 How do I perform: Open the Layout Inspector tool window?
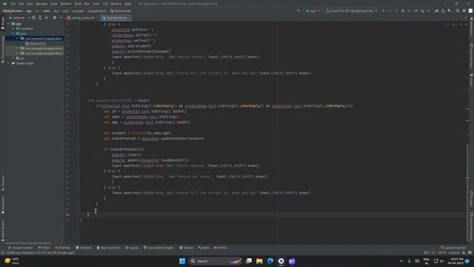(x=453, y=248)
